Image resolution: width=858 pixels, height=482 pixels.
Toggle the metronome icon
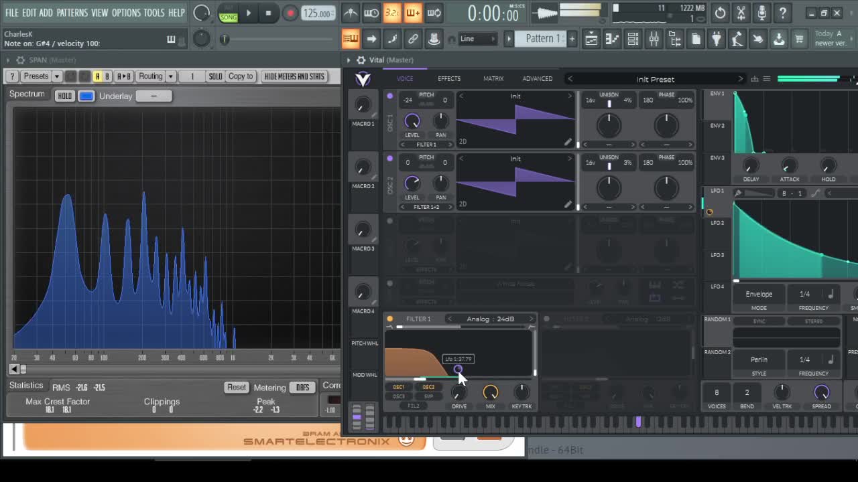[x=351, y=13]
